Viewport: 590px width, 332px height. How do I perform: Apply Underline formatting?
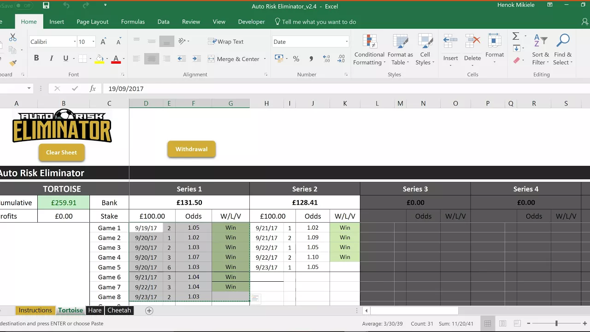coord(65,59)
